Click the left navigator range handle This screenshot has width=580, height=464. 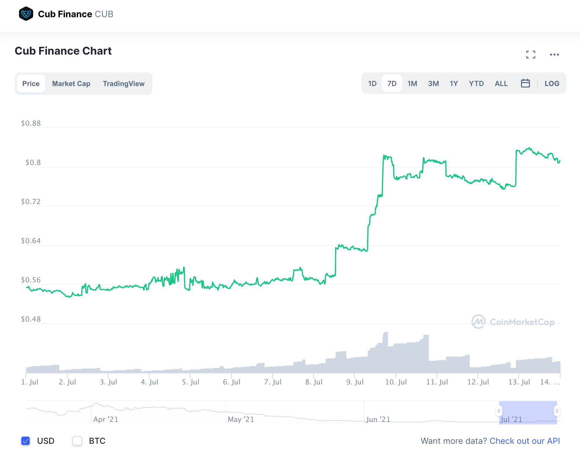(499, 411)
